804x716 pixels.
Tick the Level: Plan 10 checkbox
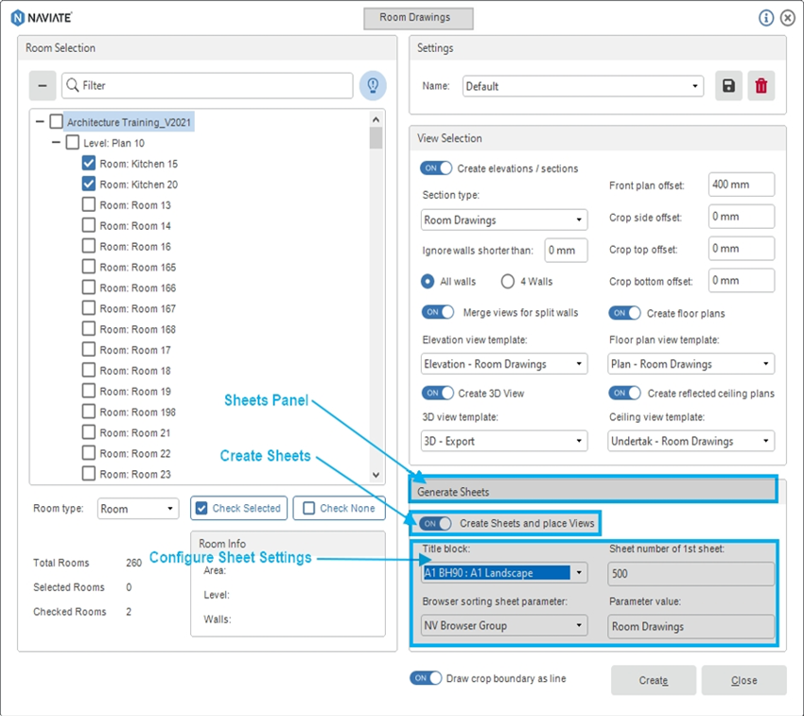coord(72,143)
